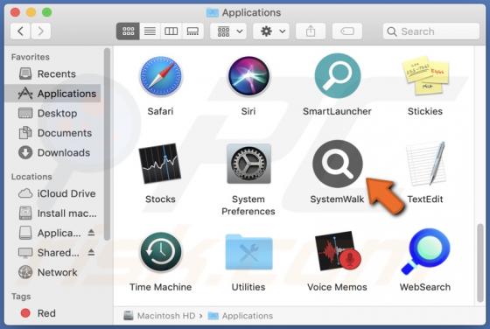
Task: Open the group-by arrangement dropdown
Action: tap(228, 31)
